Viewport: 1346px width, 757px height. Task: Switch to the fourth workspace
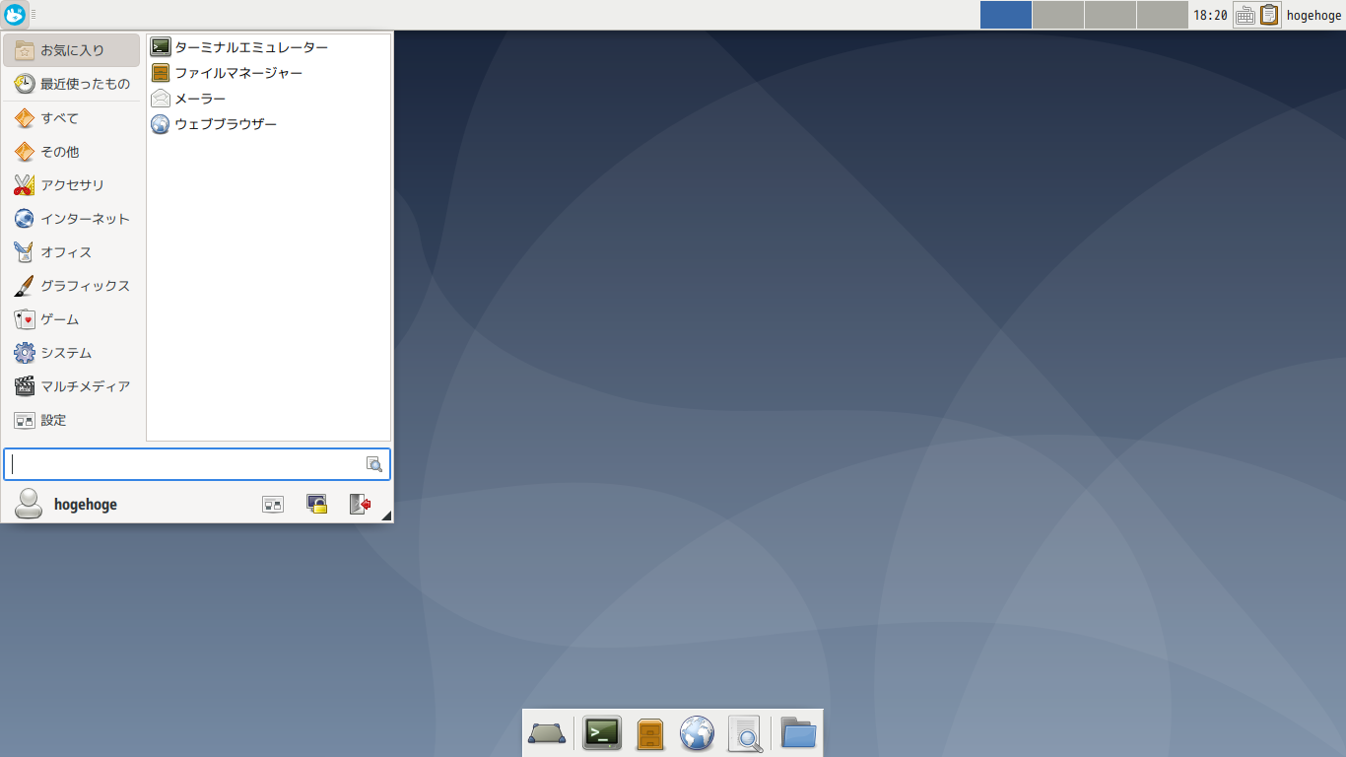[1163, 15]
